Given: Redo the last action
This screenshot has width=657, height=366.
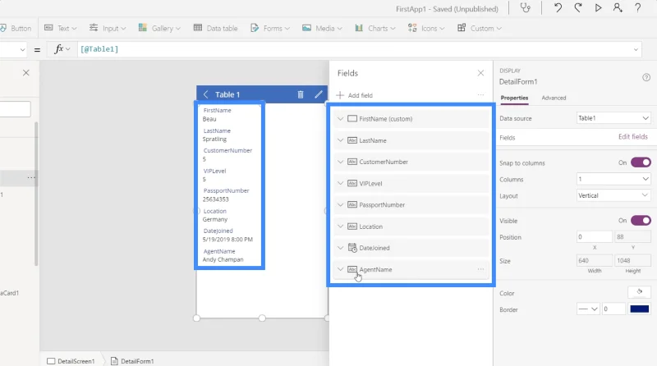Looking at the screenshot, I should click(x=578, y=8).
